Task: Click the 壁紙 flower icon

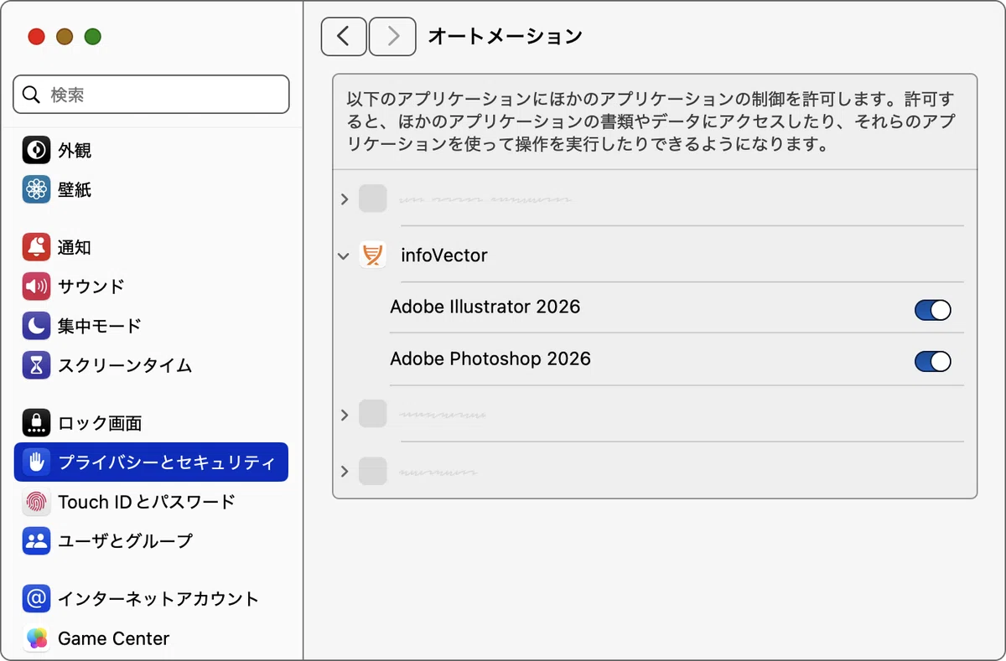Action: coord(36,190)
